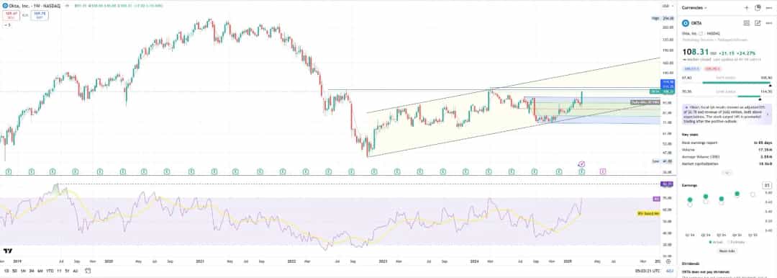Add a symbol with the watchlist plus icon

click(x=746, y=7)
